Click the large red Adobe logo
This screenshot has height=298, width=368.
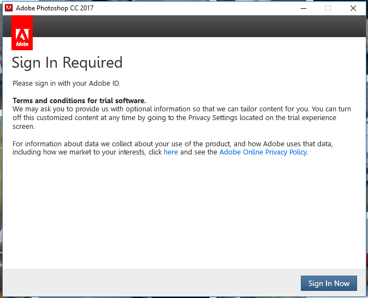coord(22,33)
